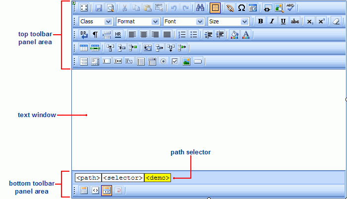Click the Redo arrow
The width and height of the screenshot is (347, 199).
click(x=185, y=8)
